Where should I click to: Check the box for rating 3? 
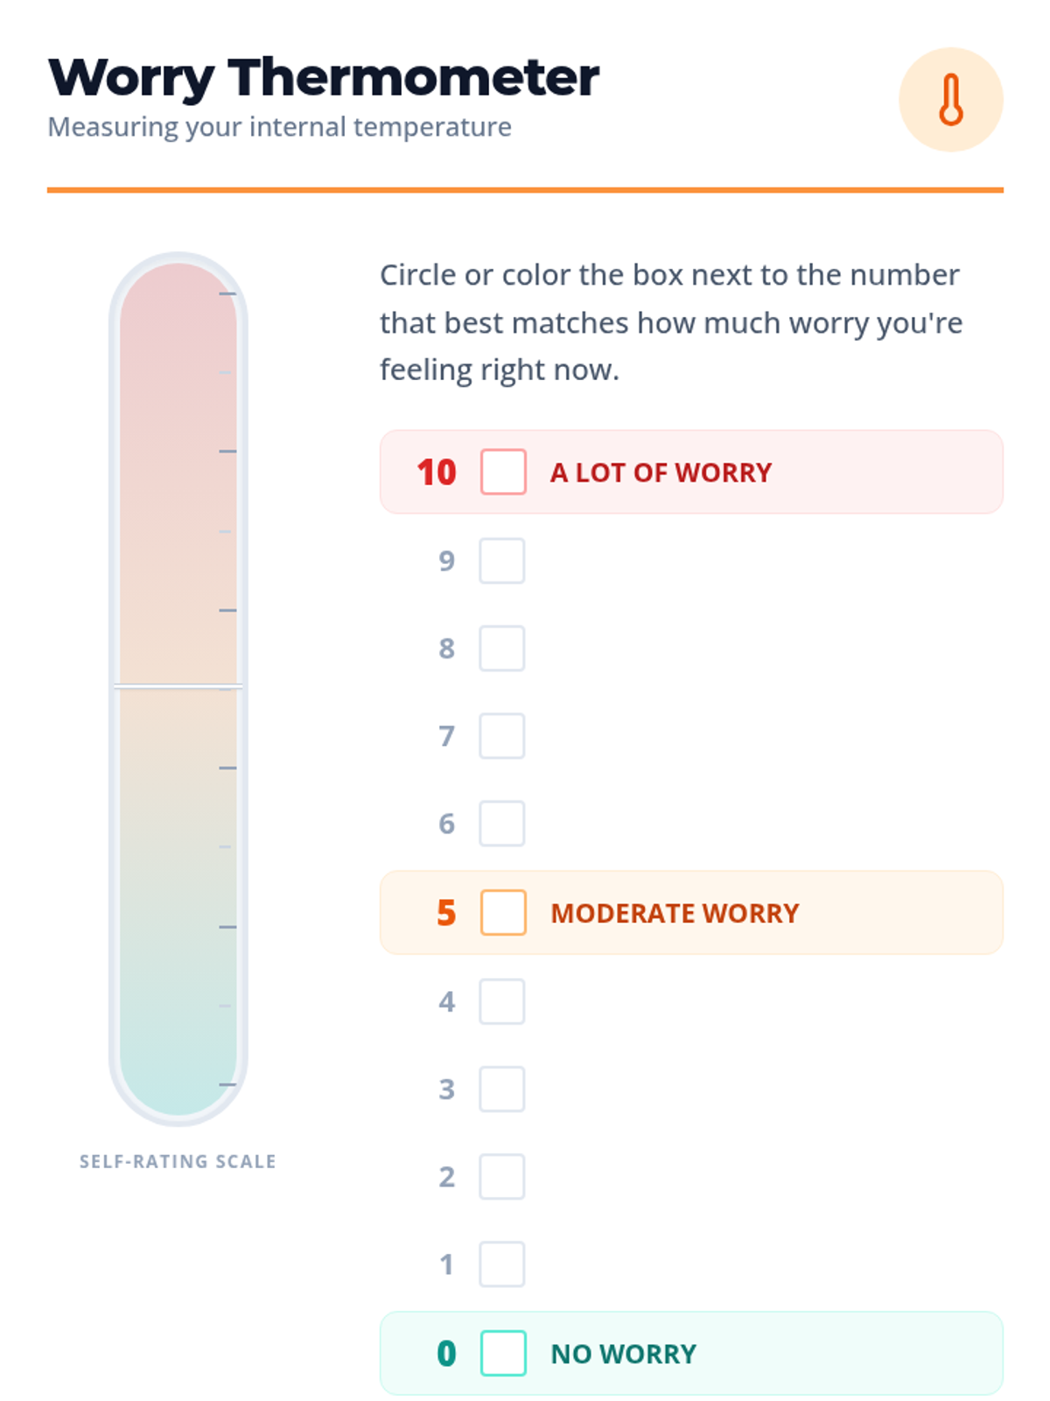tap(502, 1089)
